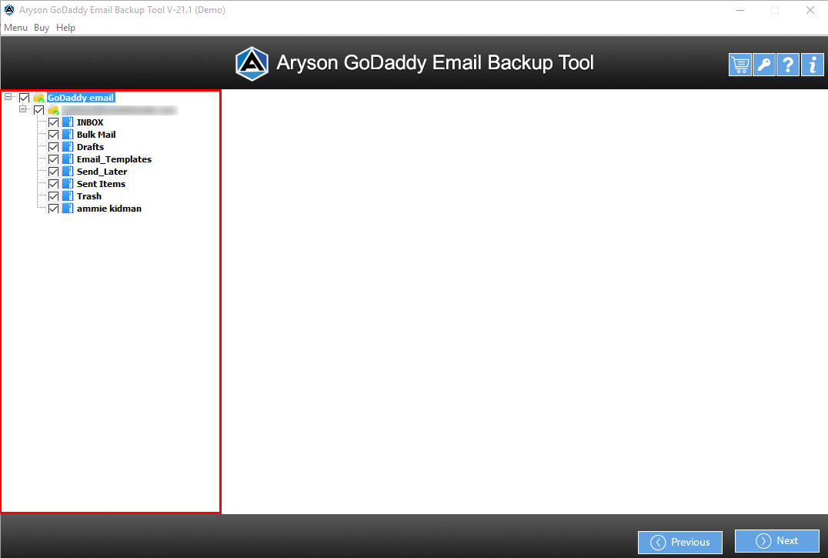Click the Send_Later folder icon

(68, 172)
